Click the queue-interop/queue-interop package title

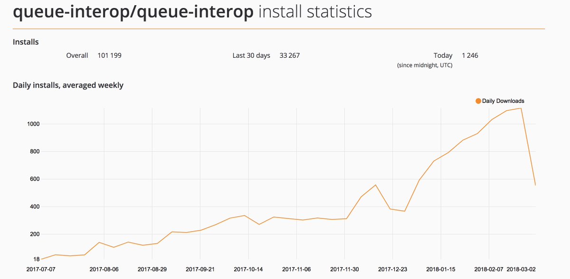(x=133, y=13)
